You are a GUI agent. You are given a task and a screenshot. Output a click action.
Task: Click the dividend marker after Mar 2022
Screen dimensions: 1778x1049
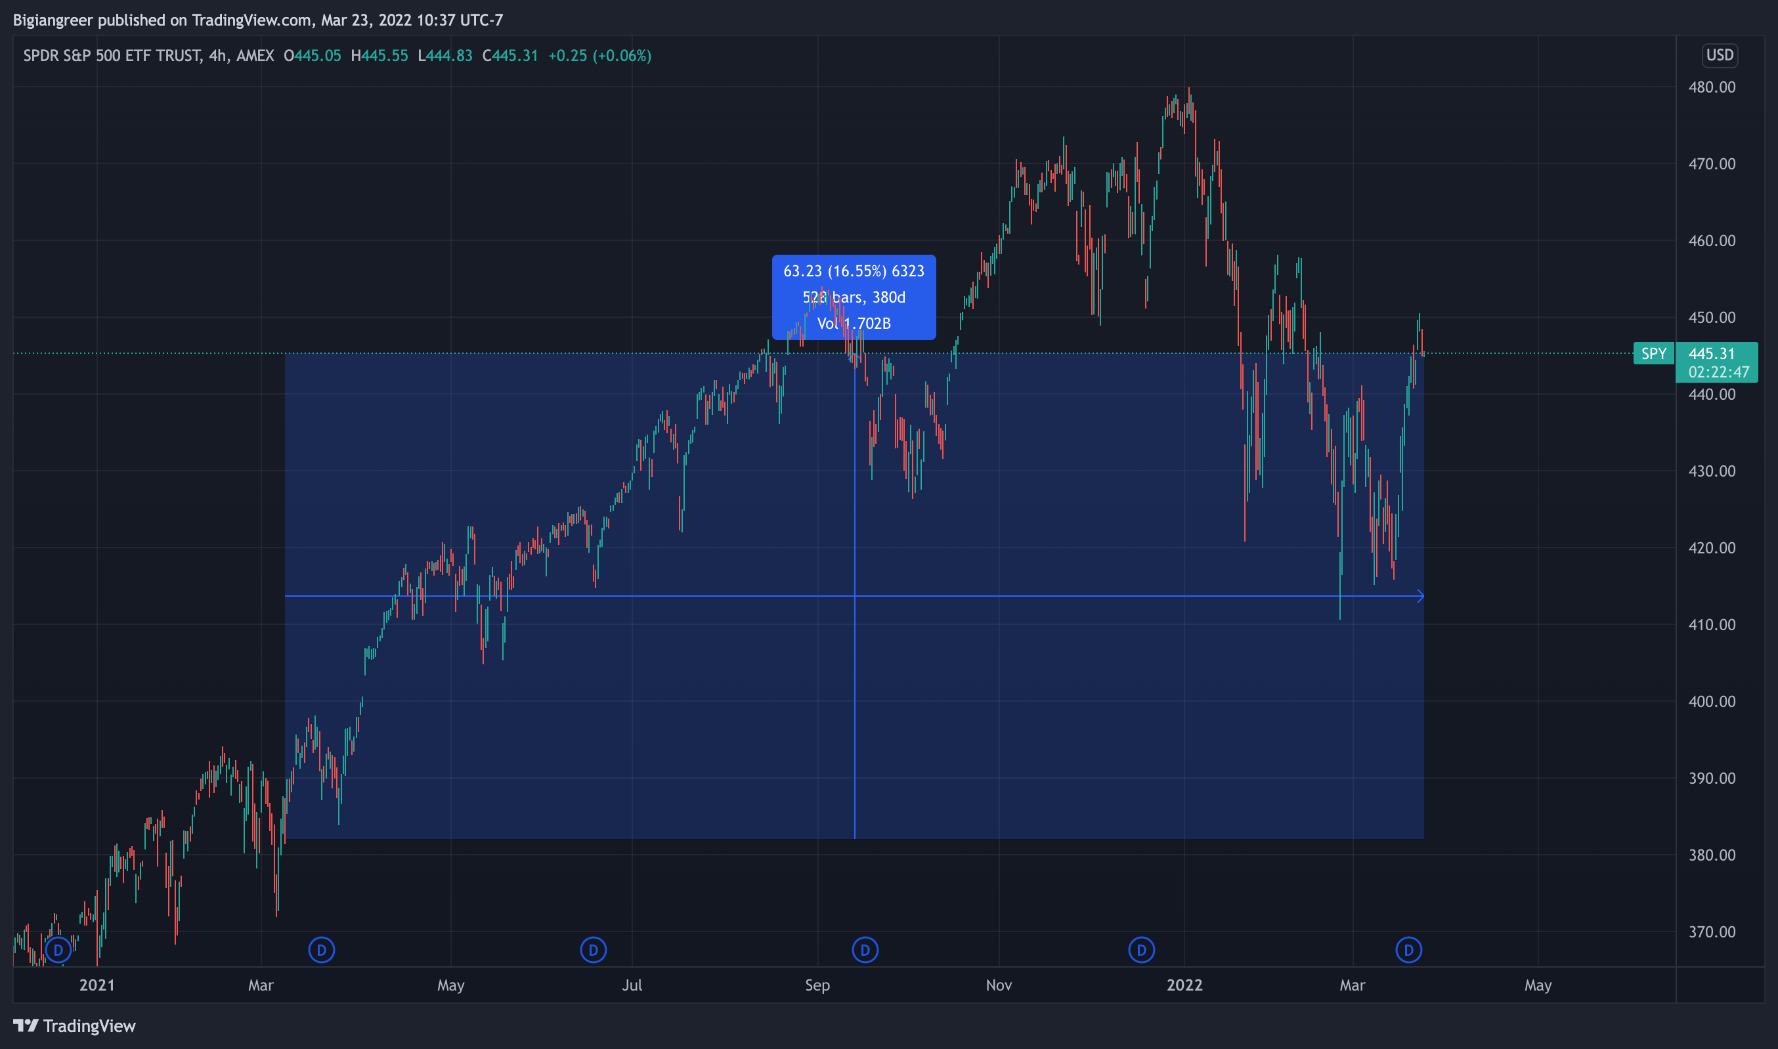pos(1408,950)
